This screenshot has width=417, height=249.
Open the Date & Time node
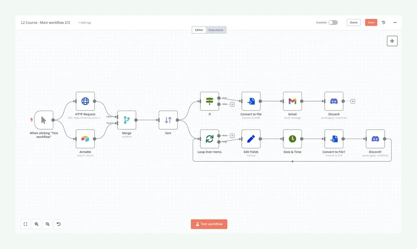click(293, 139)
